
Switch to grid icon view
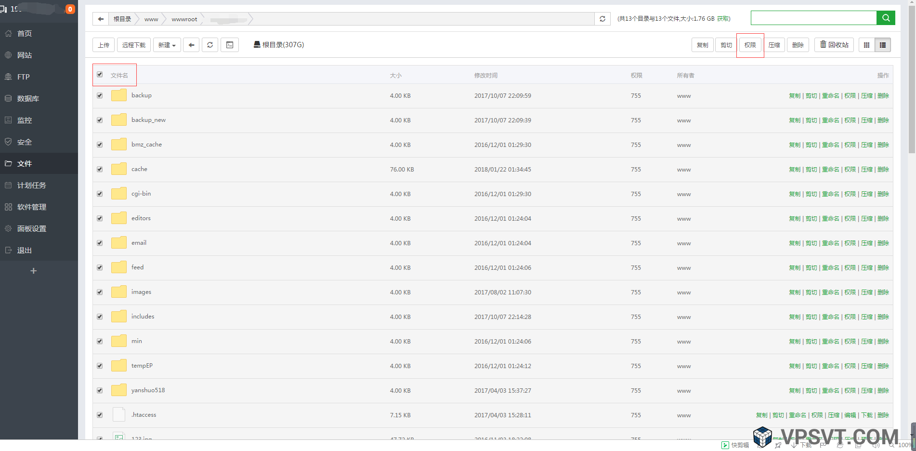coord(866,44)
